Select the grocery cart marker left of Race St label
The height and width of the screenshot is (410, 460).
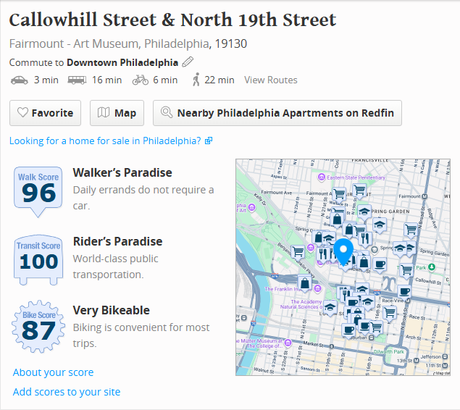pos(390,313)
